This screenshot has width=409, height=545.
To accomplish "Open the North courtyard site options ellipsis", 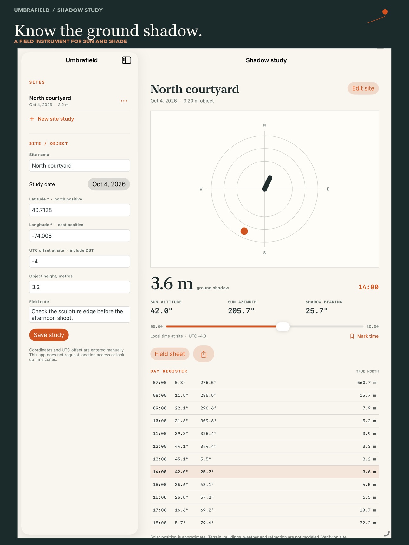I will [x=124, y=101].
